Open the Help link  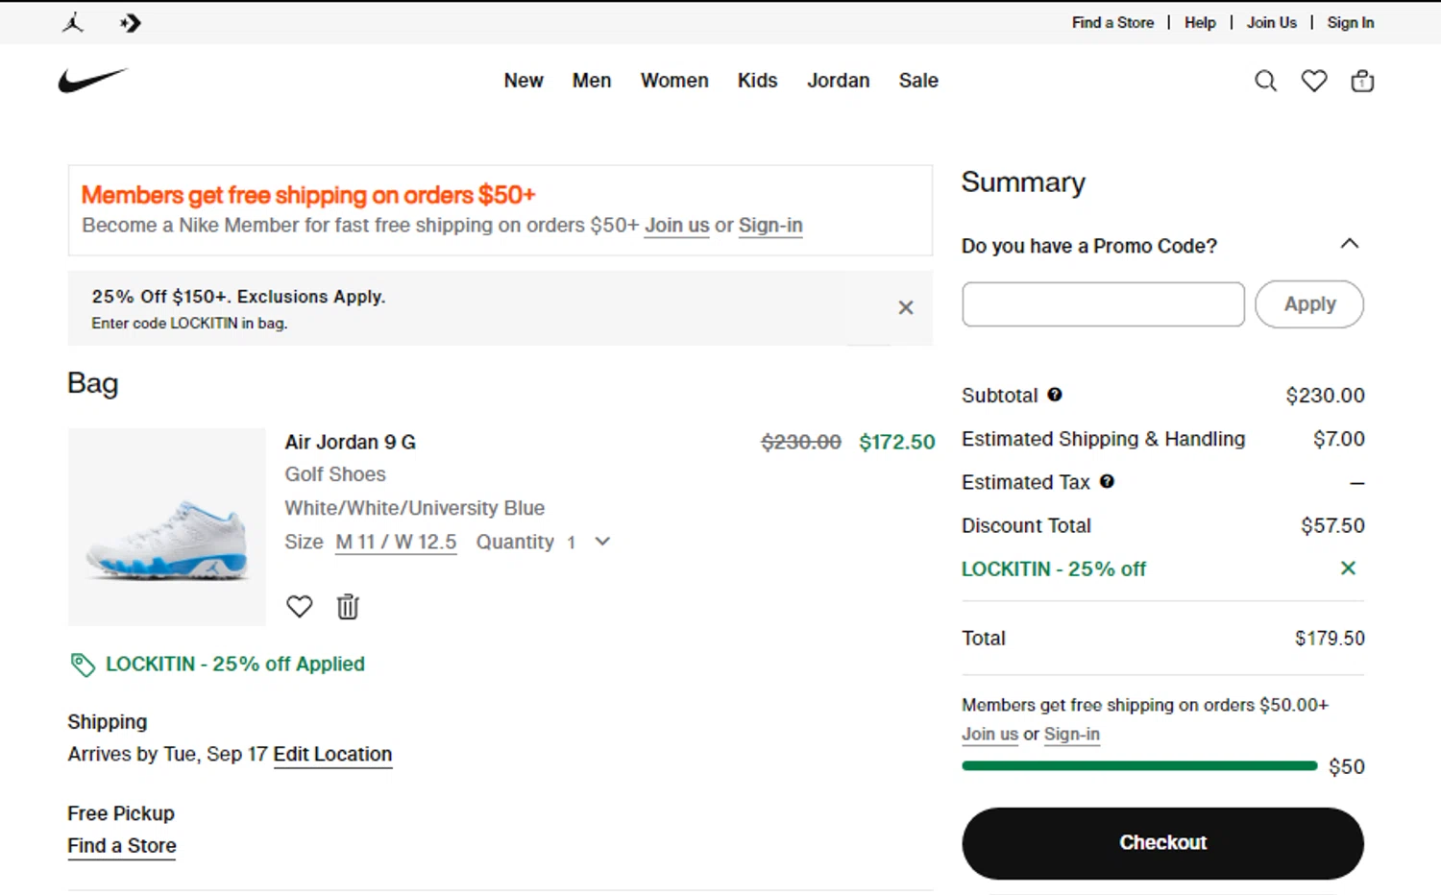pyautogui.click(x=1200, y=22)
